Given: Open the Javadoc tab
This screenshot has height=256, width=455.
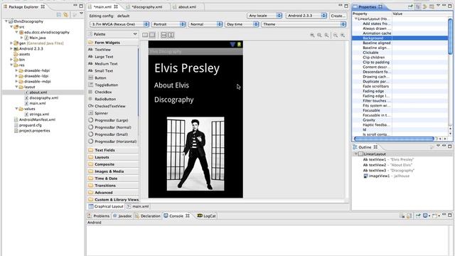Looking at the screenshot, I should (x=122, y=216).
